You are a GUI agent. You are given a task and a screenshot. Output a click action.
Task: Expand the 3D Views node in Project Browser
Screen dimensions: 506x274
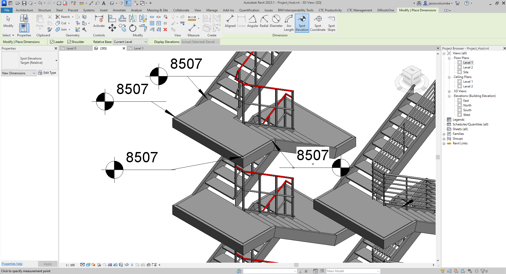pos(449,91)
